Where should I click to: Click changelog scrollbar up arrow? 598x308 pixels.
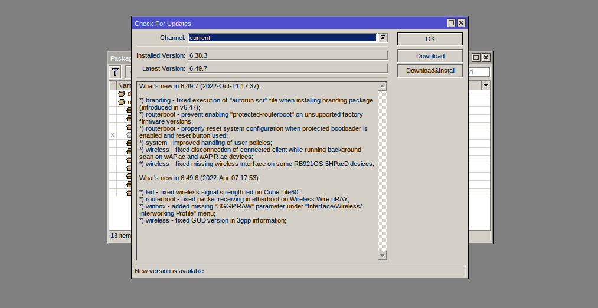tap(383, 87)
